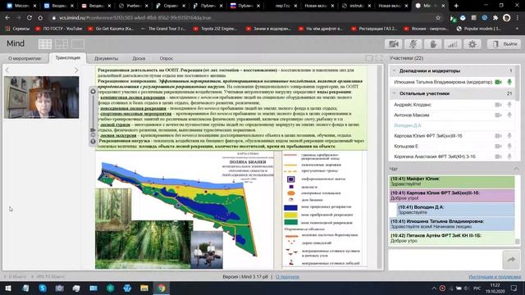
Task: Open Инструкции и поддержка link
Action: point(495,277)
